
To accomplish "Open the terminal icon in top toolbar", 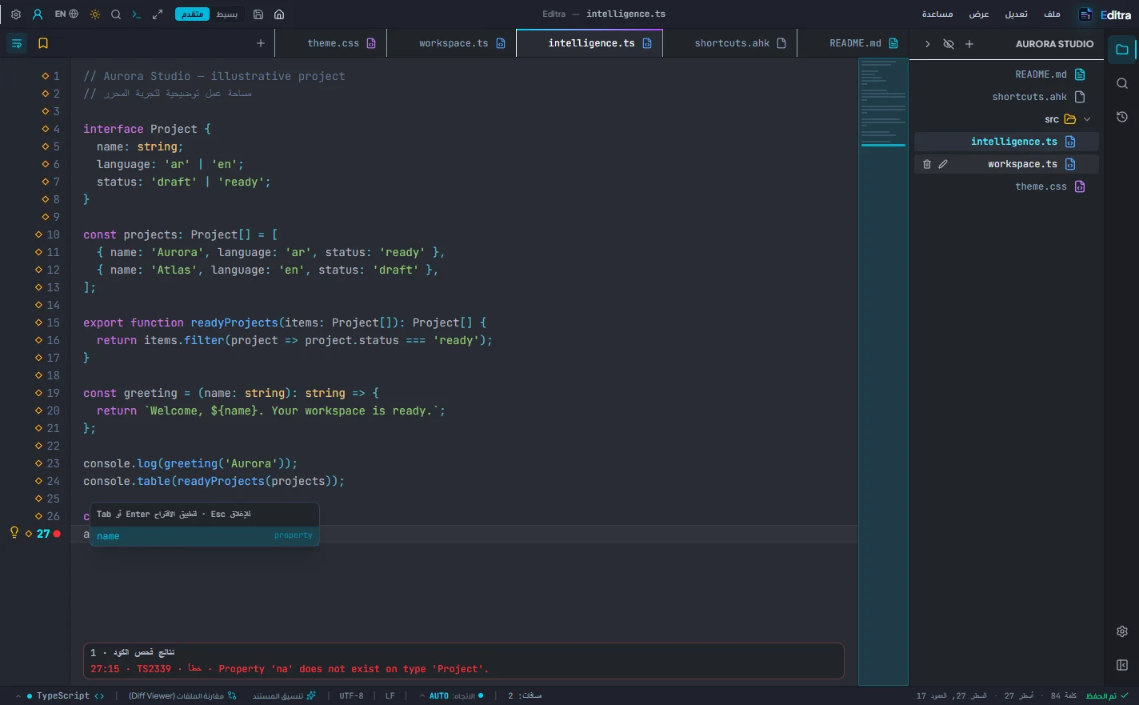I will (137, 14).
